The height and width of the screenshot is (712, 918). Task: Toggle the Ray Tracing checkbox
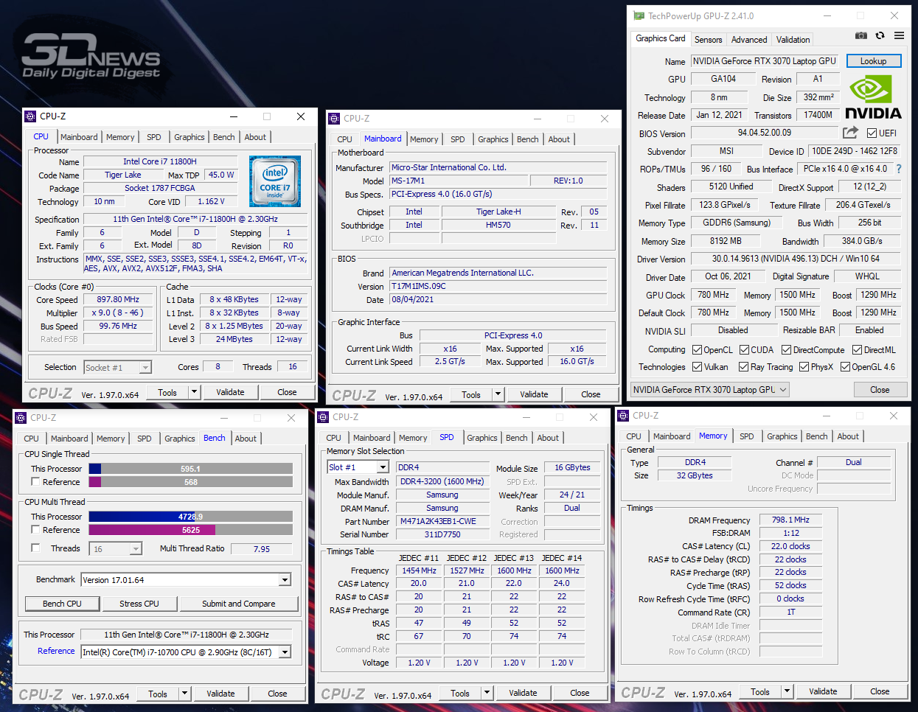point(743,367)
